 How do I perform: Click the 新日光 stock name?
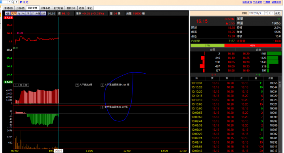coord(24,2)
